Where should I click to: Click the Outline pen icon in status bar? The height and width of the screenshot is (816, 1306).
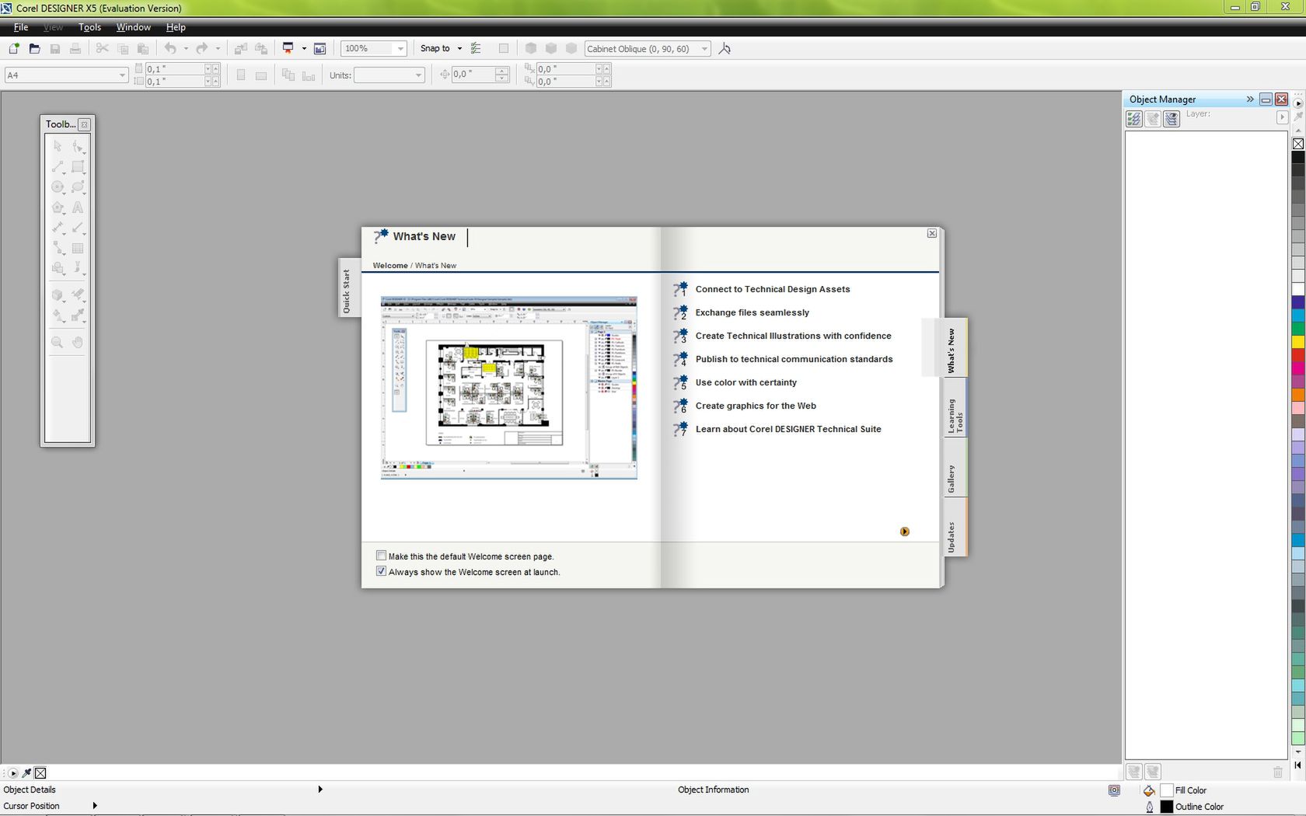(x=1150, y=807)
